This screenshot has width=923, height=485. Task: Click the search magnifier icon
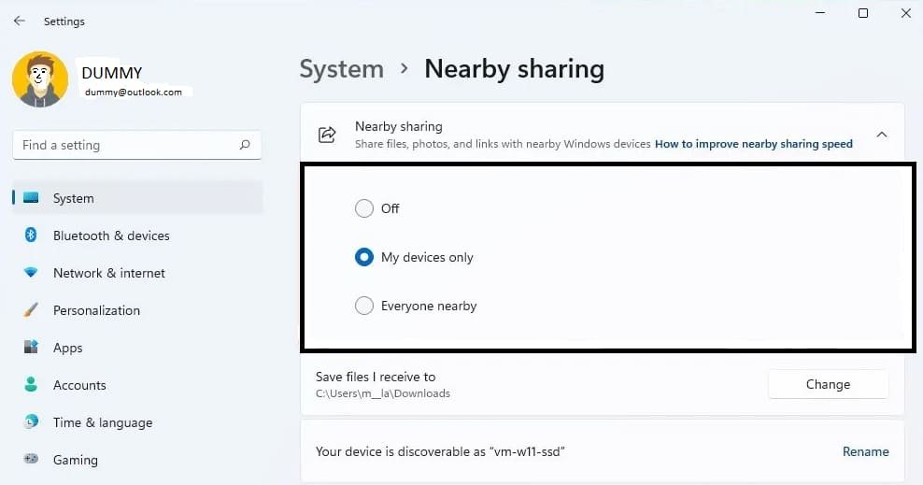click(245, 145)
